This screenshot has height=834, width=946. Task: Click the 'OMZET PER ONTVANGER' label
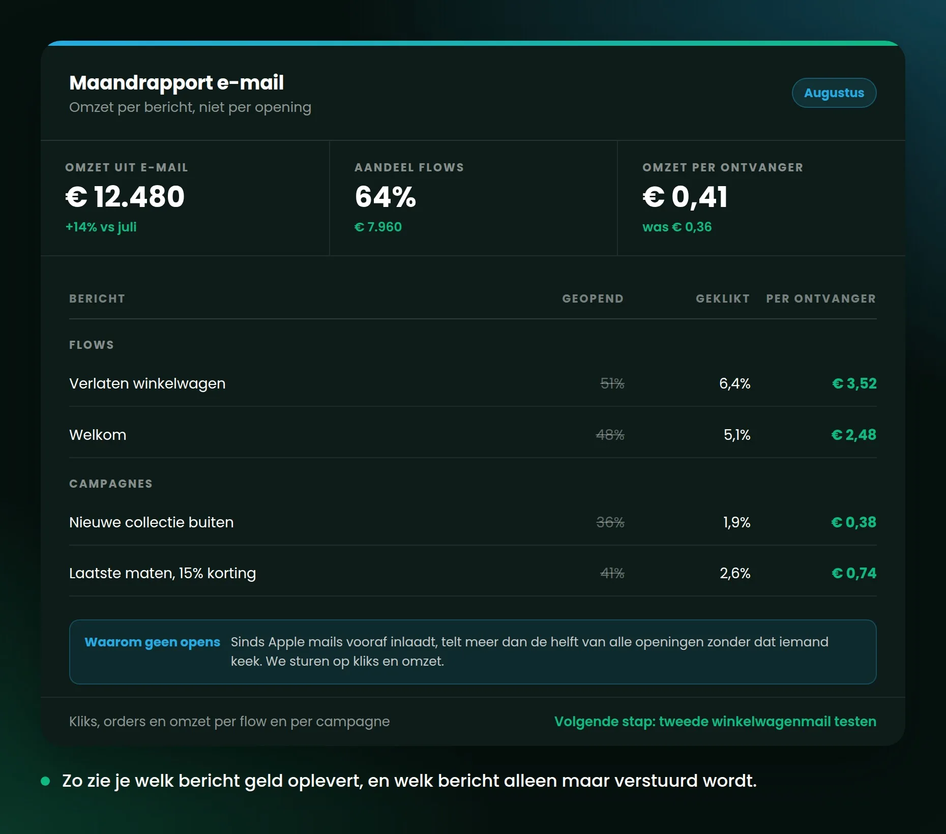point(723,167)
